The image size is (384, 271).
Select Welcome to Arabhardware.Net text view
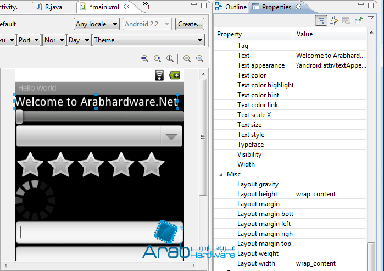point(96,102)
